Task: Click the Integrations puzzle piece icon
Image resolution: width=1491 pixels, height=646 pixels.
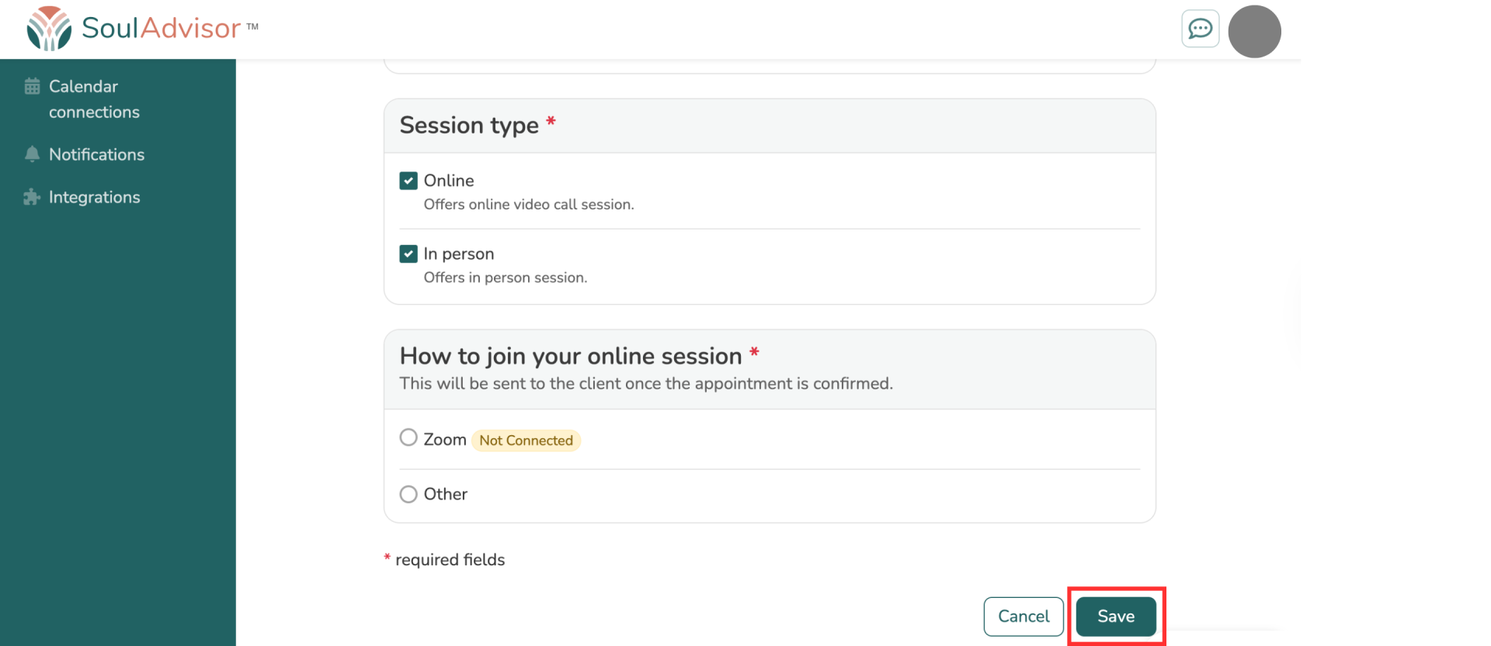Action: 32,197
